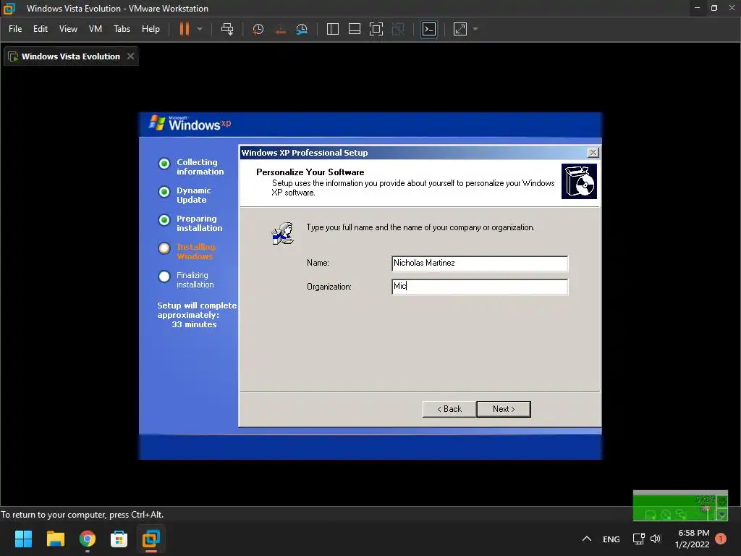Click the Back button in setup
741x556 pixels.
(x=449, y=409)
